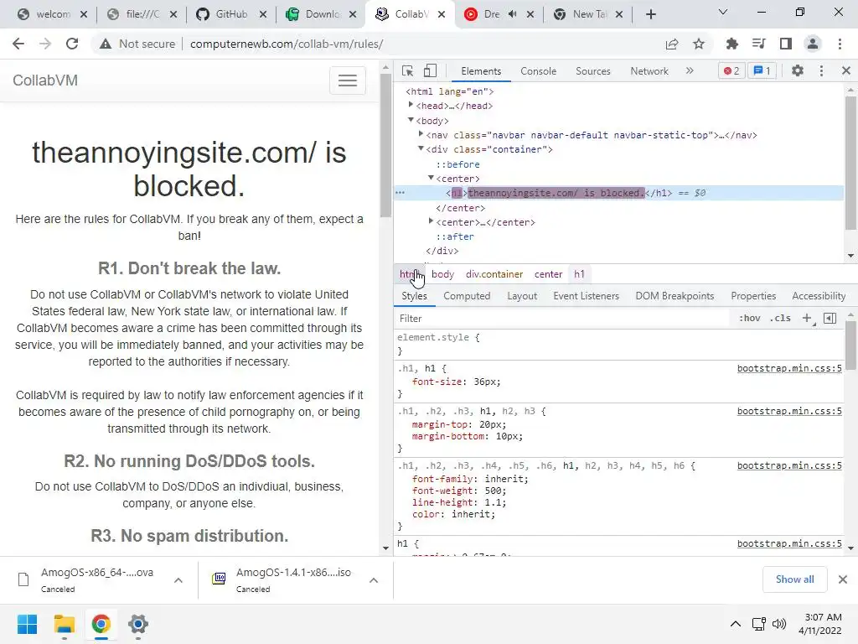
Task: Toggle the :hov element state button
Action: (x=749, y=318)
